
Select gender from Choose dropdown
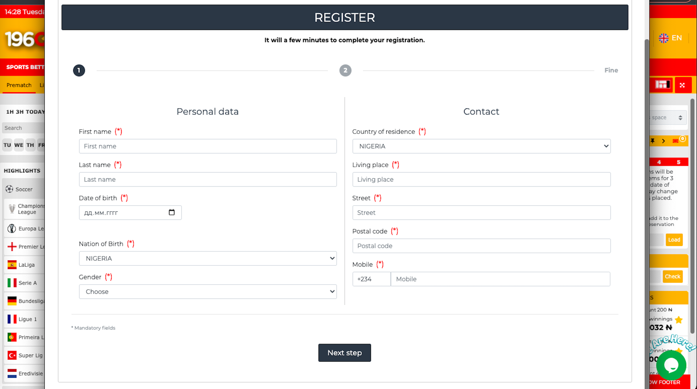[x=207, y=291]
